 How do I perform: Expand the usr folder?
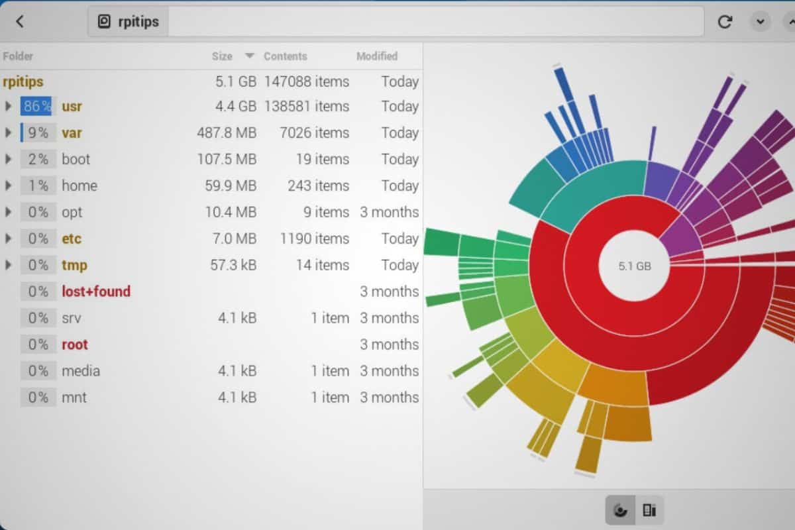tap(9, 106)
